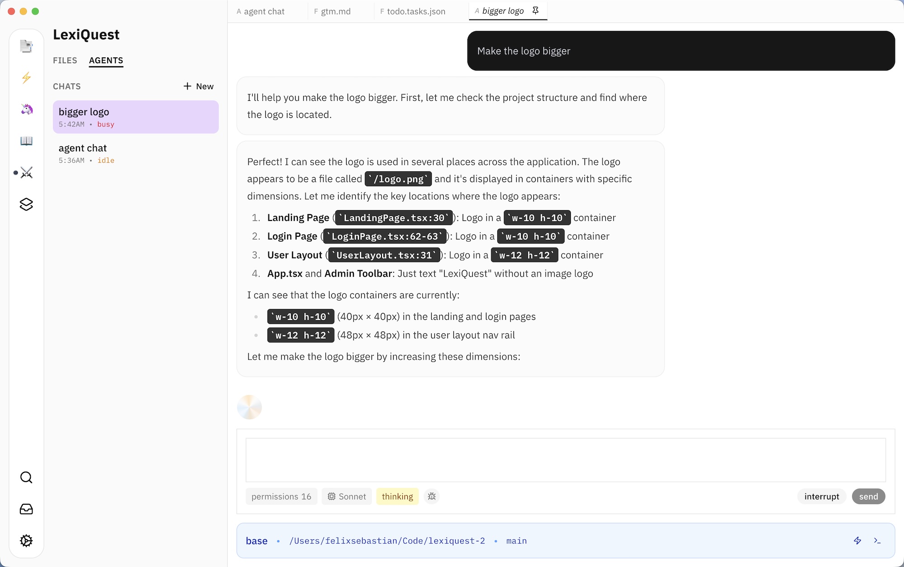Click the interrupt button
904x567 pixels.
[x=821, y=496]
